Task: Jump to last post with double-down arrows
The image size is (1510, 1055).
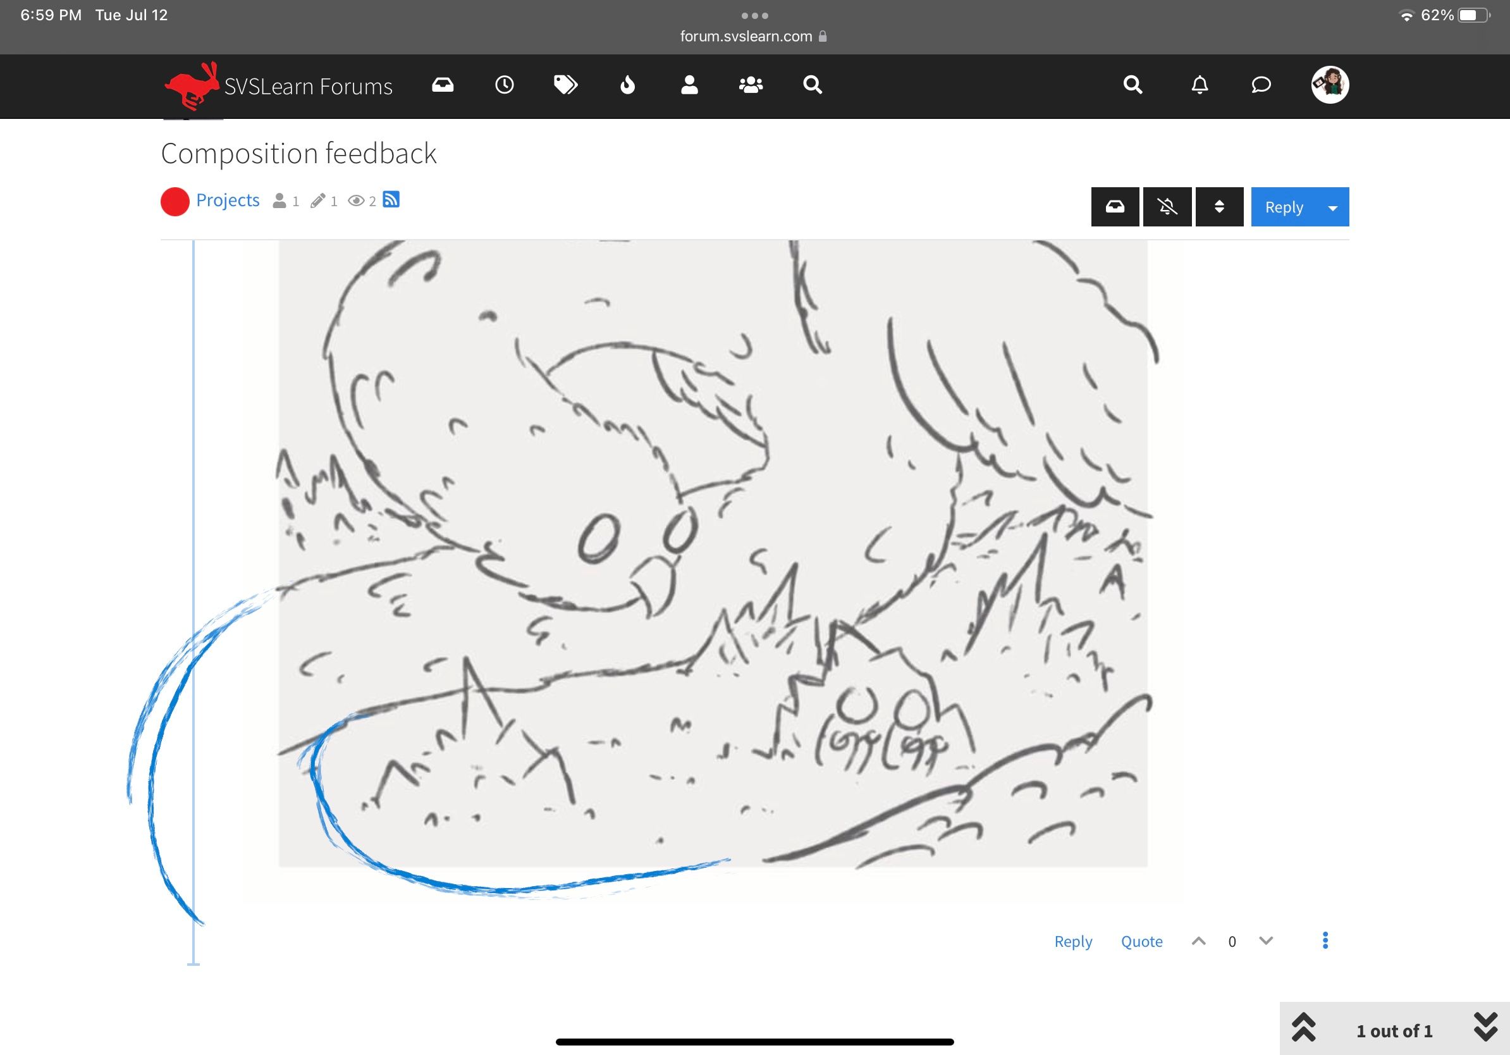Action: (x=1486, y=1027)
